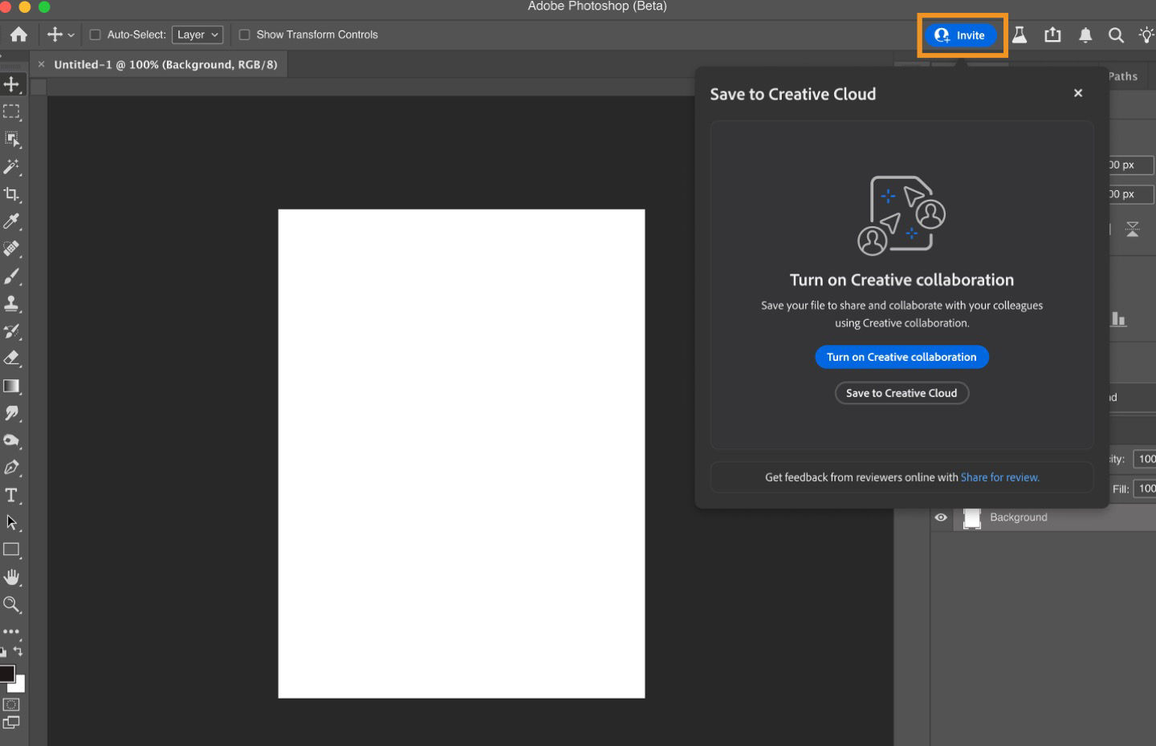Open the Auto-Select Layer dropdown
The image size is (1156, 746).
point(197,34)
